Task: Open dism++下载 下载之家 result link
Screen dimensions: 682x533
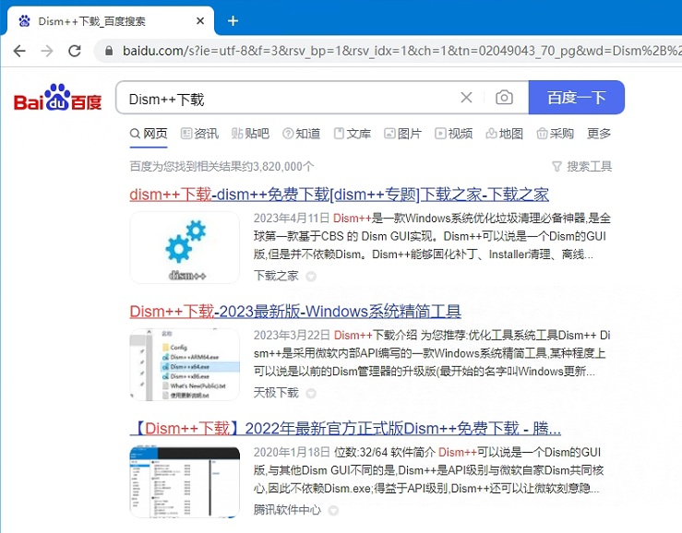Action: click(339, 195)
